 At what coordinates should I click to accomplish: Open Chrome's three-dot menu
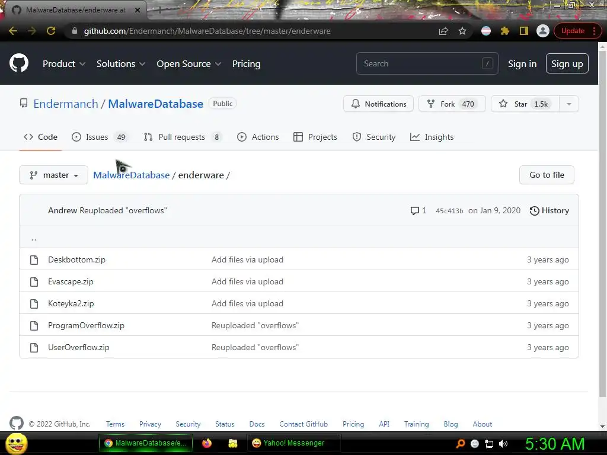click(x=594, y=31)
